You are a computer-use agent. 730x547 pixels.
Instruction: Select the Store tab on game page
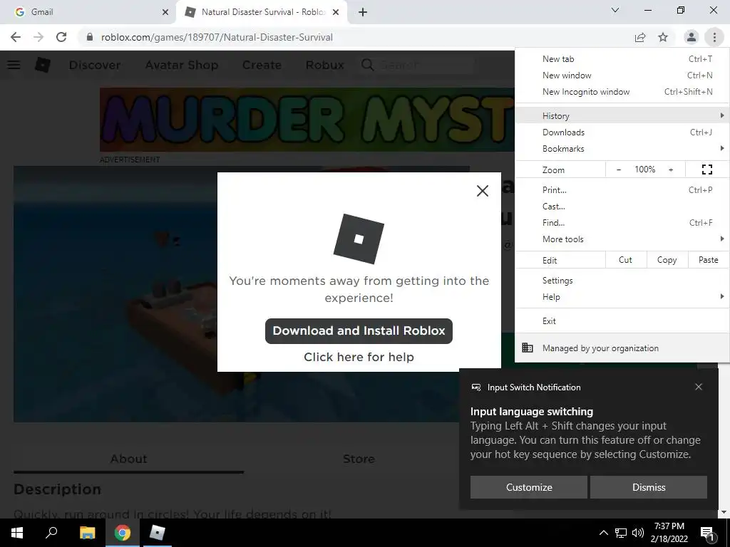(x=359, y=459)
